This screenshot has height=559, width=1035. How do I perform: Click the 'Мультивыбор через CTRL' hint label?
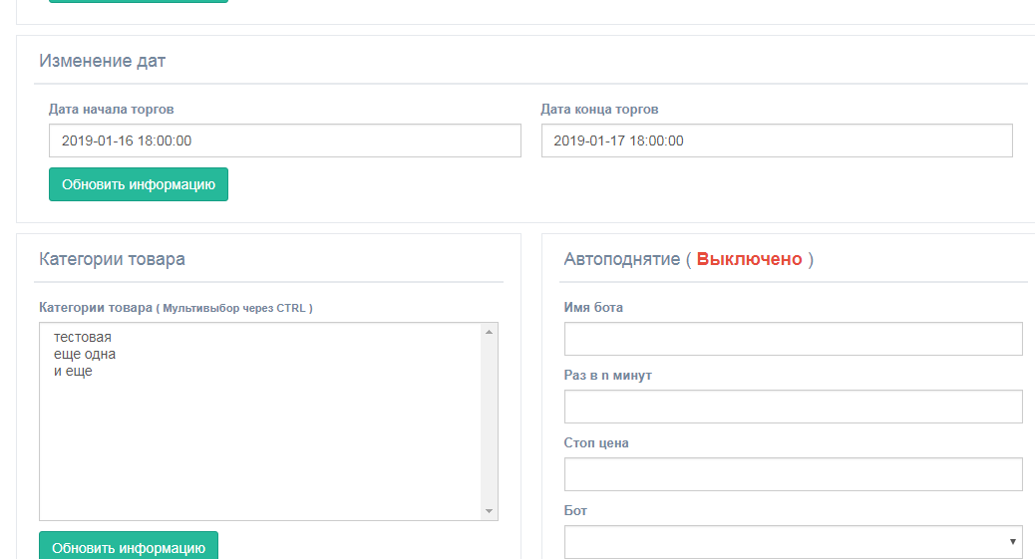coord(234,308)
